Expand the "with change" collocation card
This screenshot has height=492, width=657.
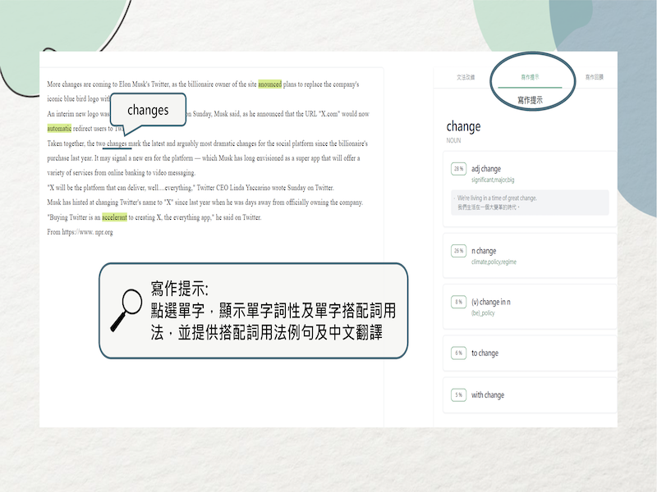click(x=529, y=395)
